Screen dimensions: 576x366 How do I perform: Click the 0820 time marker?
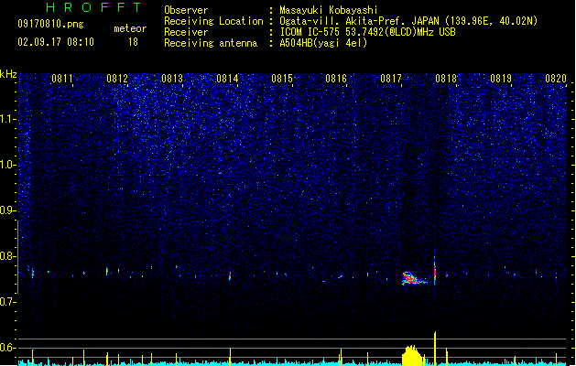coord(556,79)
